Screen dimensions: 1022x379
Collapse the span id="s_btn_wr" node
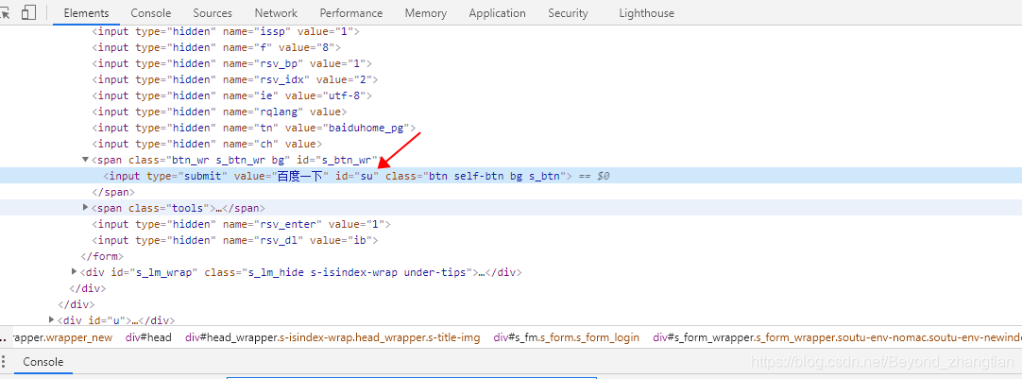click(x=85, y=159)
